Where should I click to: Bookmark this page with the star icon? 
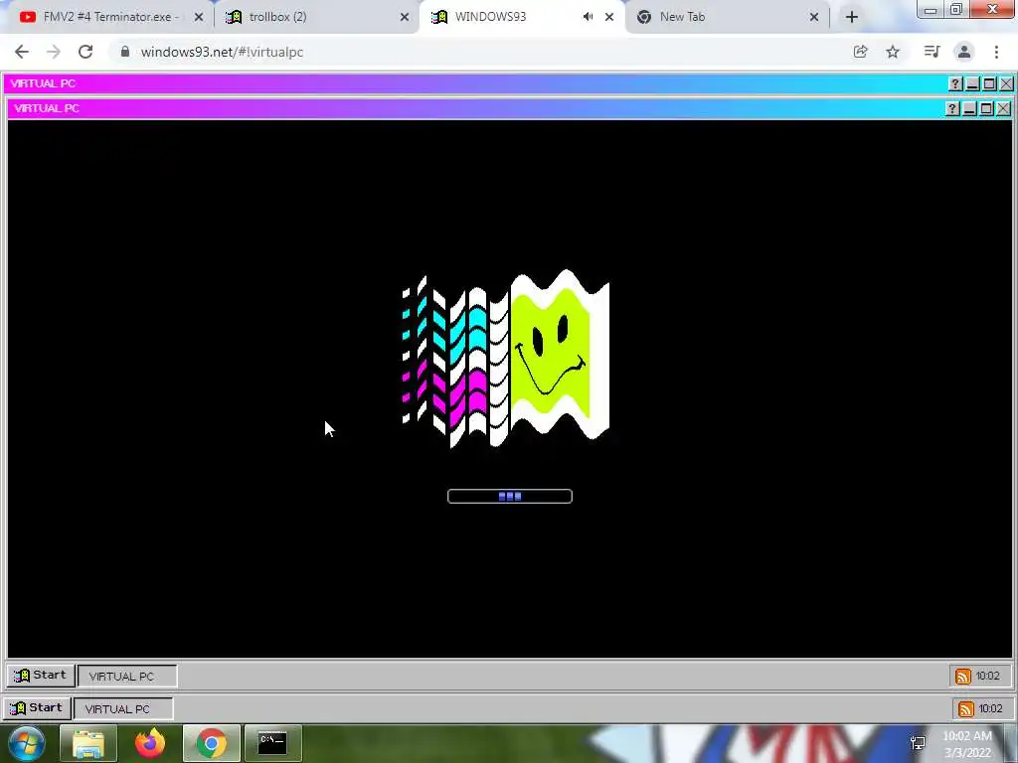point(893,52)
